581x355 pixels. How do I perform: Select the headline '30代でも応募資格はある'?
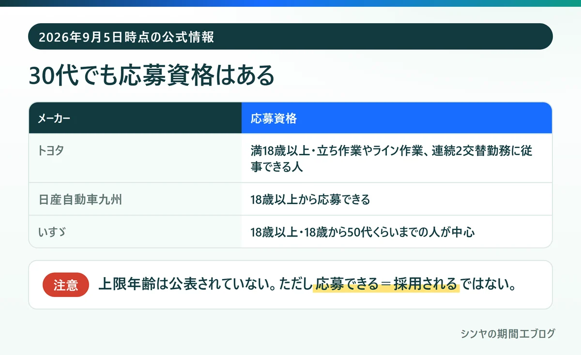pos(152,75)
